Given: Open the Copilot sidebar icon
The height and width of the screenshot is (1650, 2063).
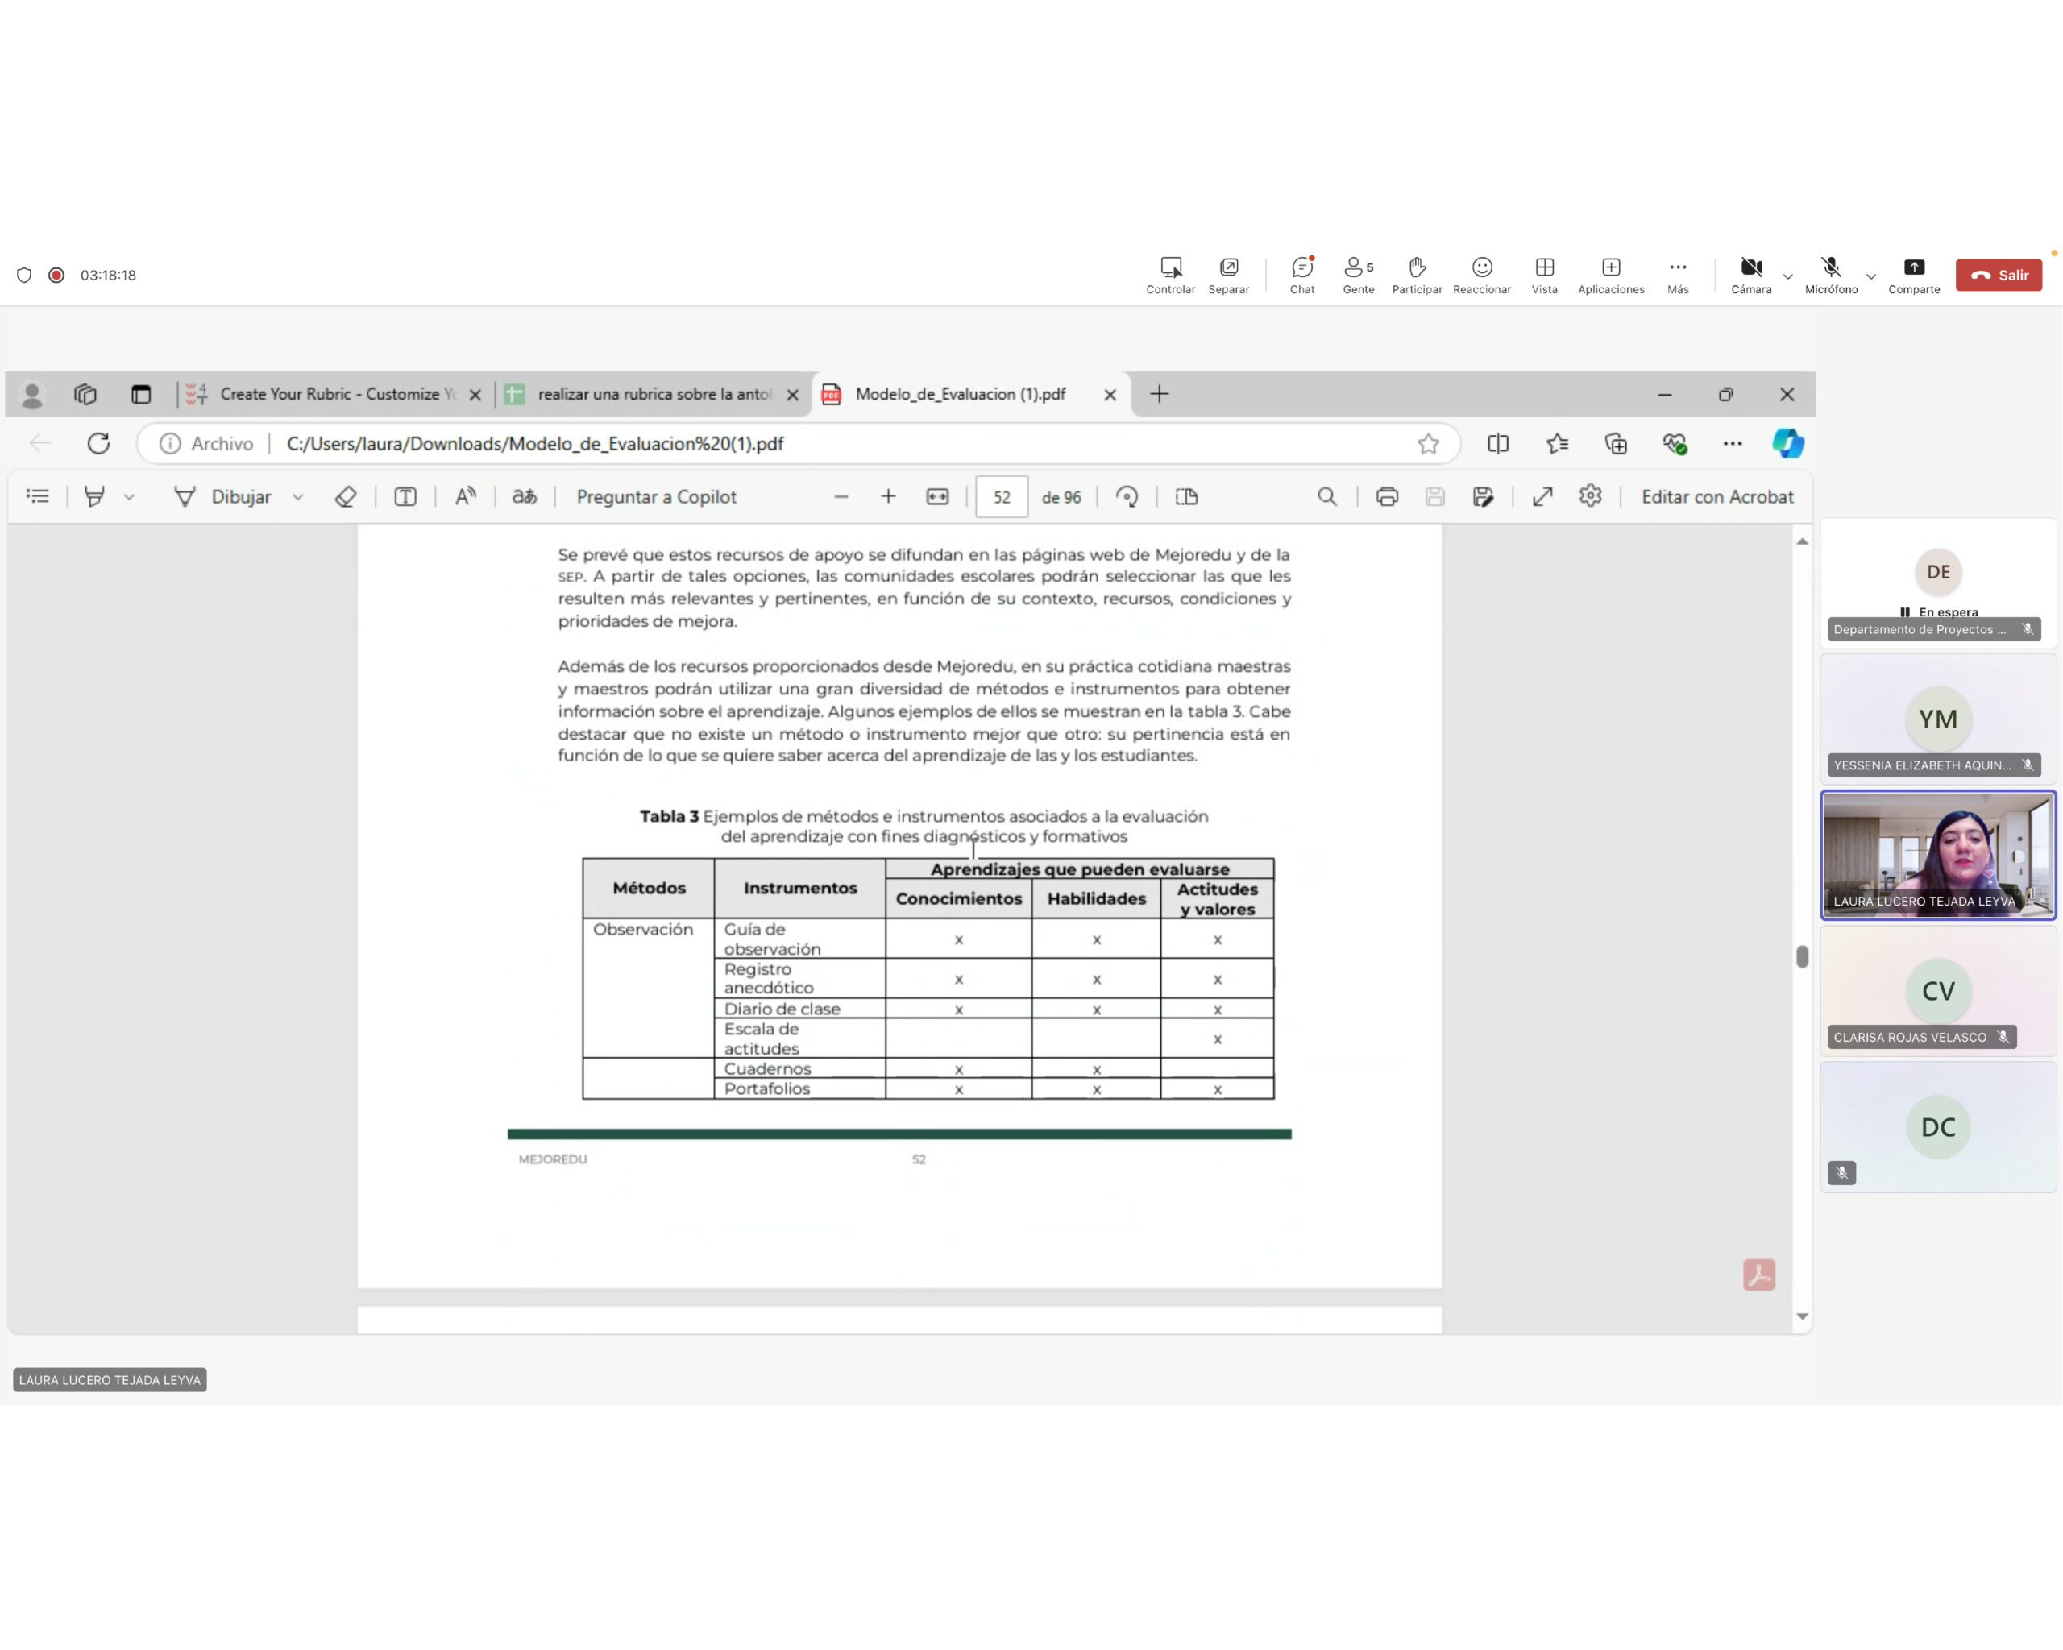Looking at the screenshot, I should point(1787,443).
